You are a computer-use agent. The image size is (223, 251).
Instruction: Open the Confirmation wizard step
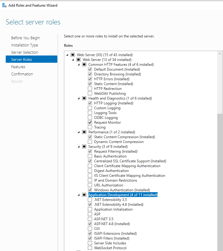click(x=22, y=74)
